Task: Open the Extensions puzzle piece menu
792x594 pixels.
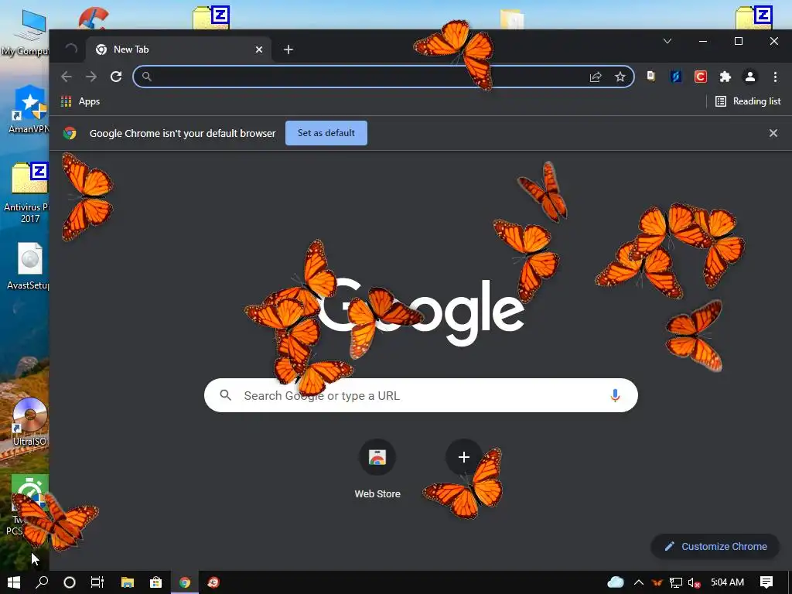Action: coord(725,77)
